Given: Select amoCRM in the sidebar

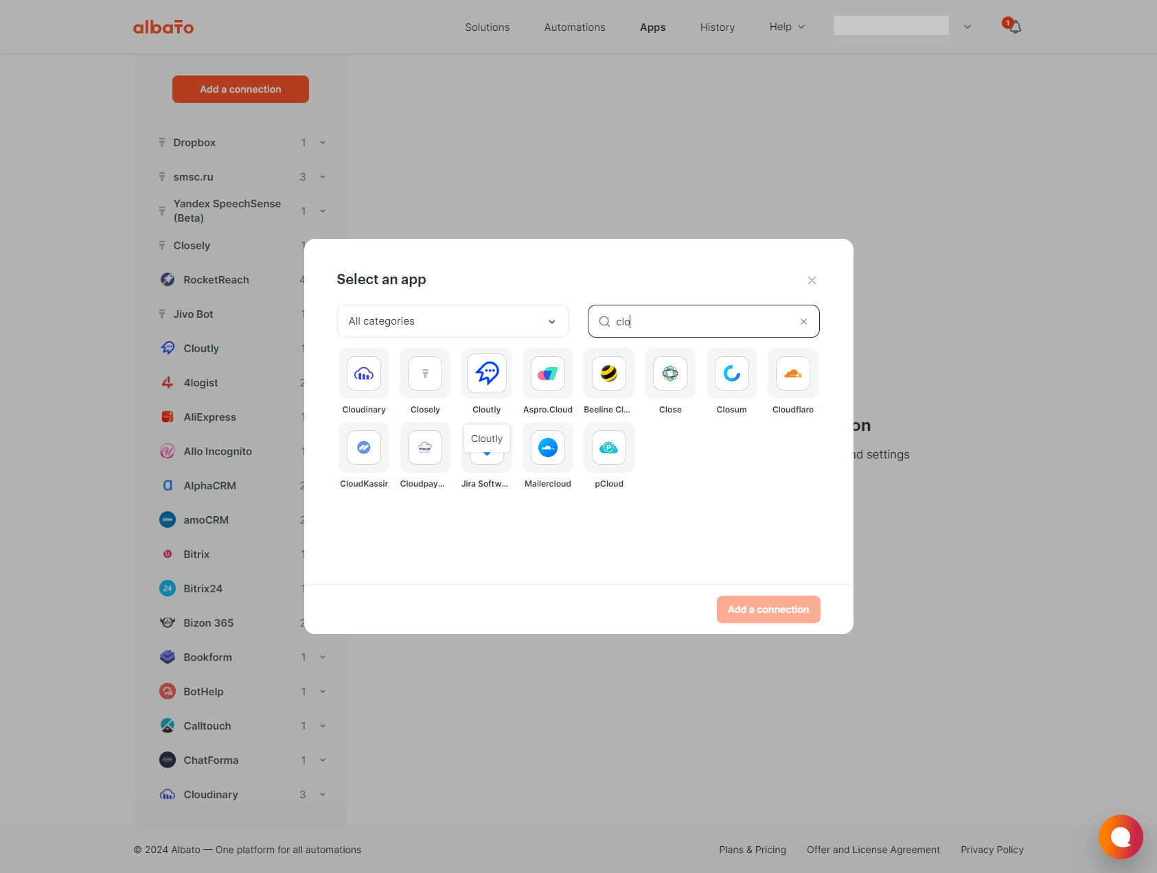Looking at the screenshot, I should tap(206, 520).
